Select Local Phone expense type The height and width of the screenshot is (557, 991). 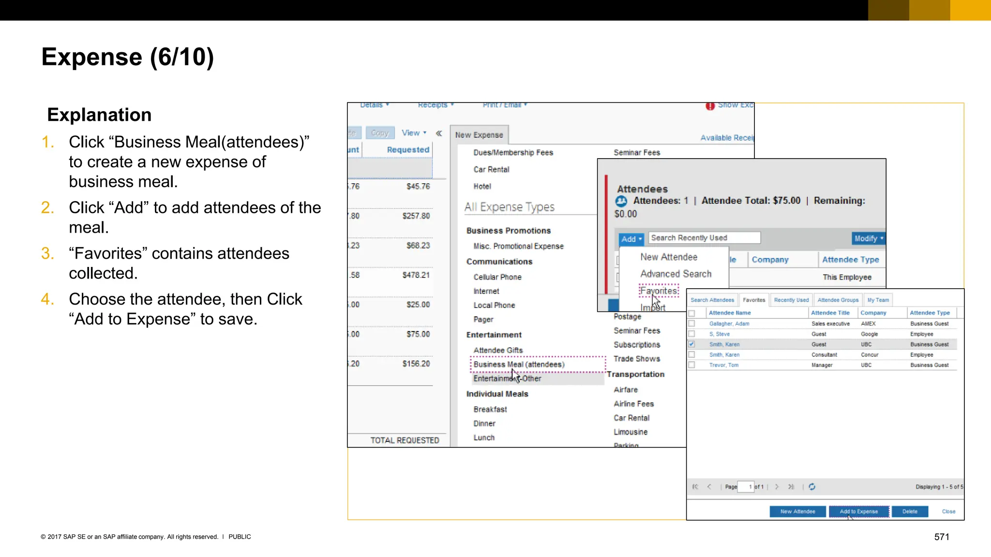494,306
